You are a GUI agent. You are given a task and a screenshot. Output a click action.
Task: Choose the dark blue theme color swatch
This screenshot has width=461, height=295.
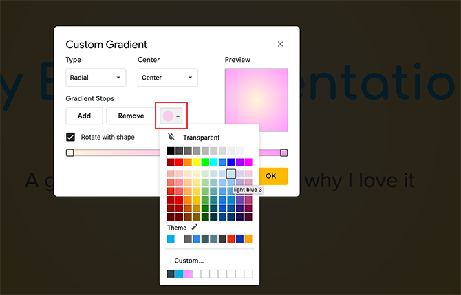point(239,239)
